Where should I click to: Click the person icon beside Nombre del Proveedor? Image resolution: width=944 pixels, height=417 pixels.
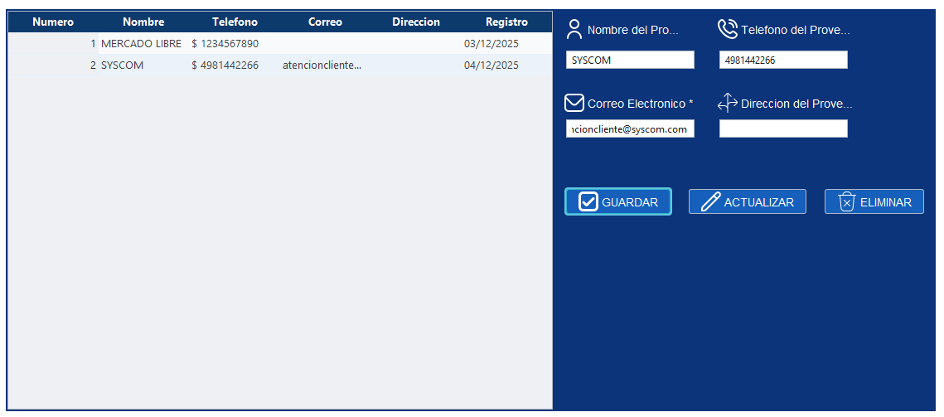tap(574, 30)
